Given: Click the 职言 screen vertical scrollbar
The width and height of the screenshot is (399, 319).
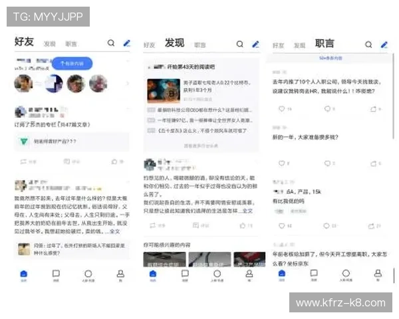Looking at the screenshot, I should point(394,96).
